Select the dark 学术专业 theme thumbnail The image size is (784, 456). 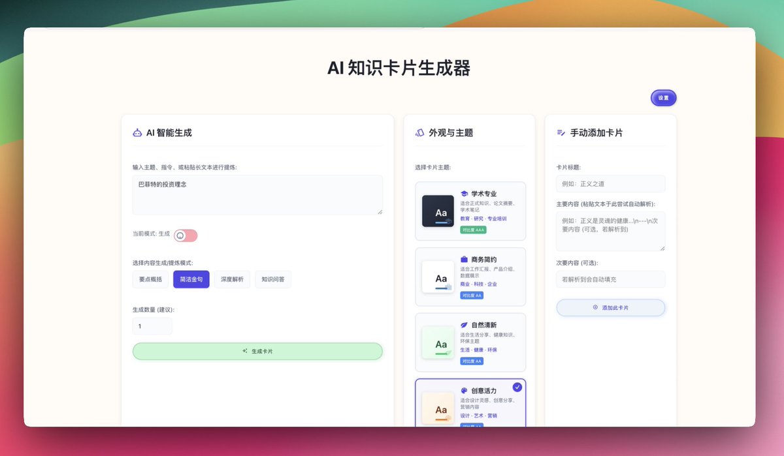pyautogui.click(x=438, y=211)
